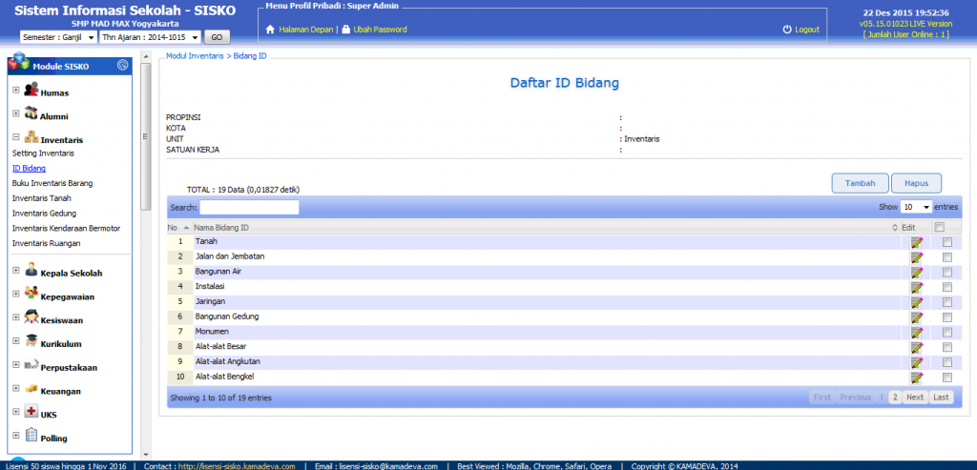Click the GO button

pos(217,37)
